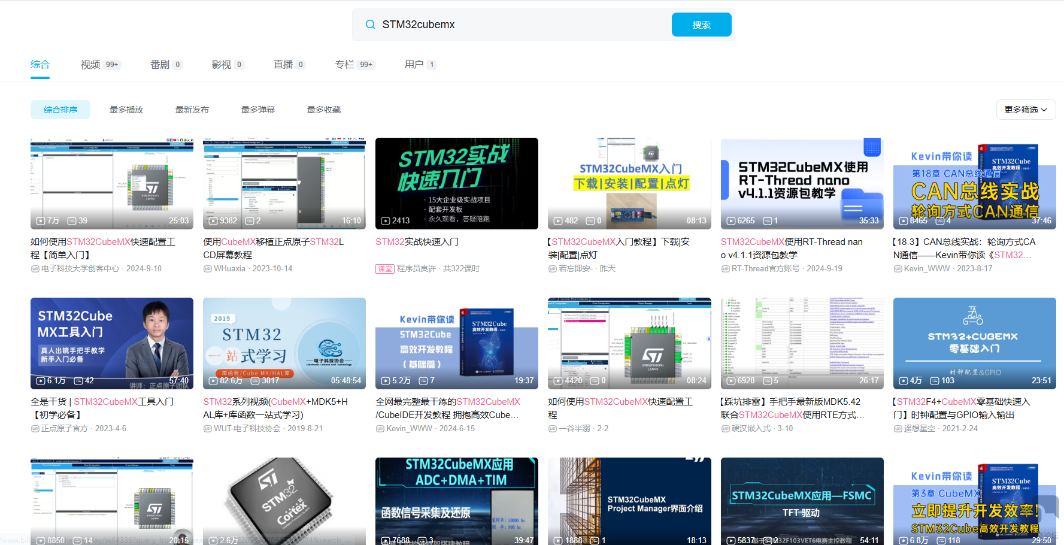
Task: Click the UP icon before 若忘即安-
Action: [x=552, y=269]
